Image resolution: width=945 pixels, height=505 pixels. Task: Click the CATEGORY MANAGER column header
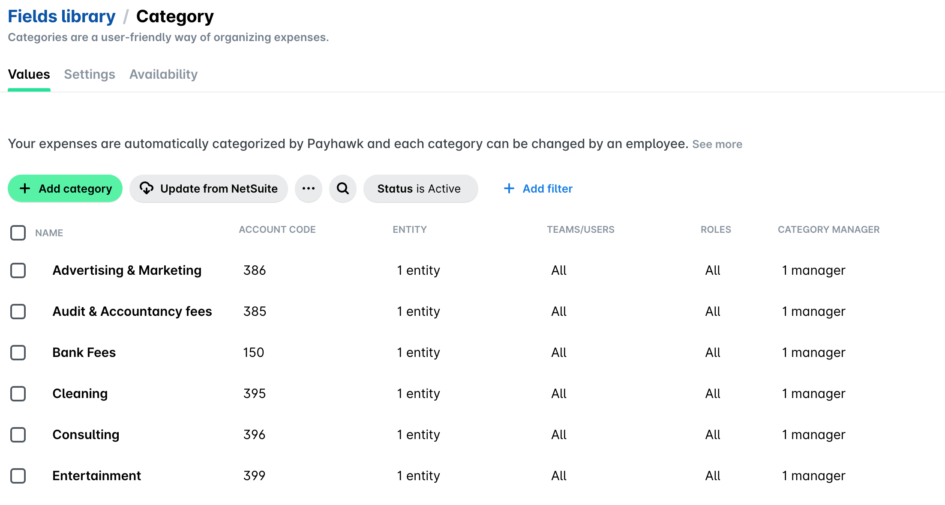click(x=828, y=229)
